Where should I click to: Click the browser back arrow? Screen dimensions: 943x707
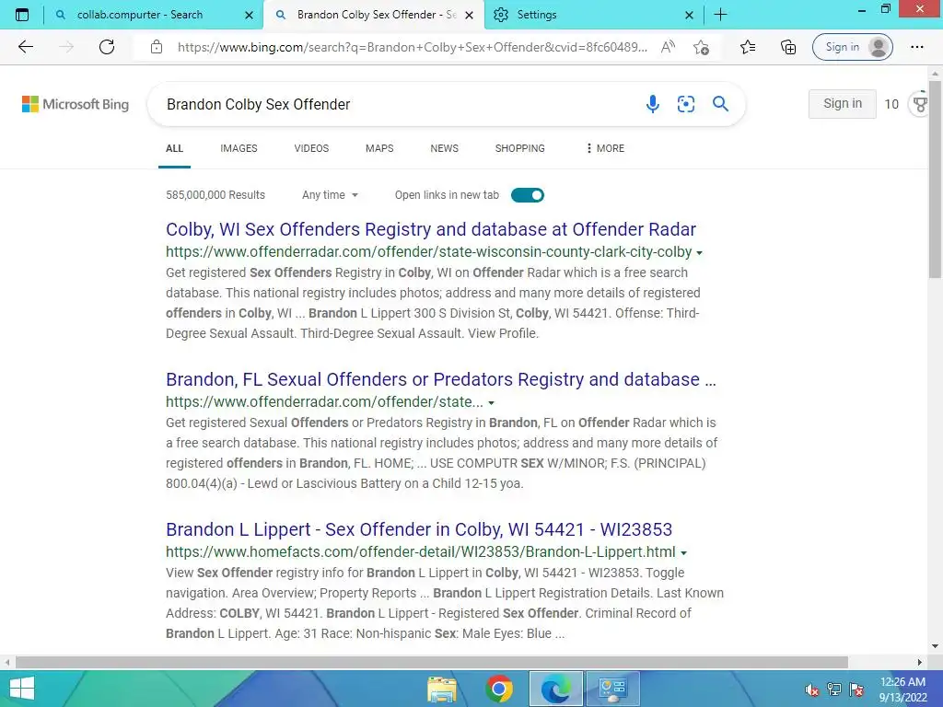(x=25, y=47)
